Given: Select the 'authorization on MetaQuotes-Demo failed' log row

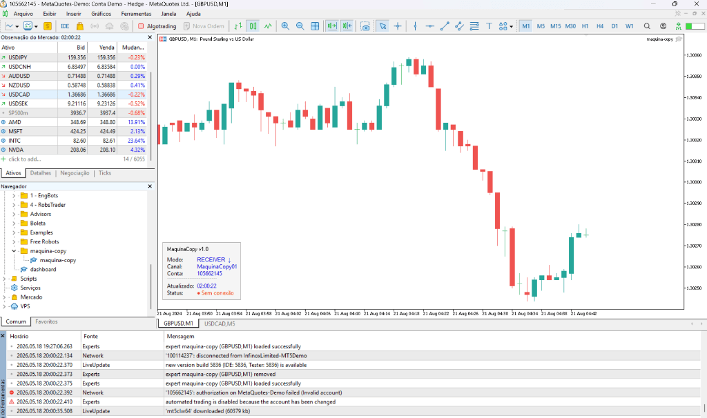Looking at the screenshot, I should pyautogui.click(x=354, y=392).
